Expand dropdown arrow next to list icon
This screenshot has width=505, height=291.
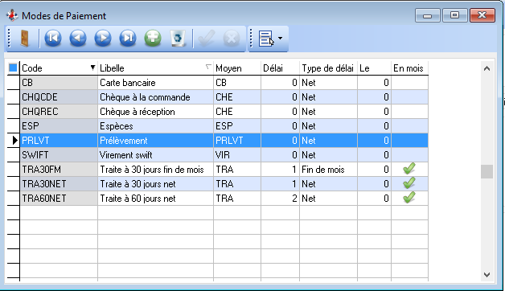tap(280, 39)
